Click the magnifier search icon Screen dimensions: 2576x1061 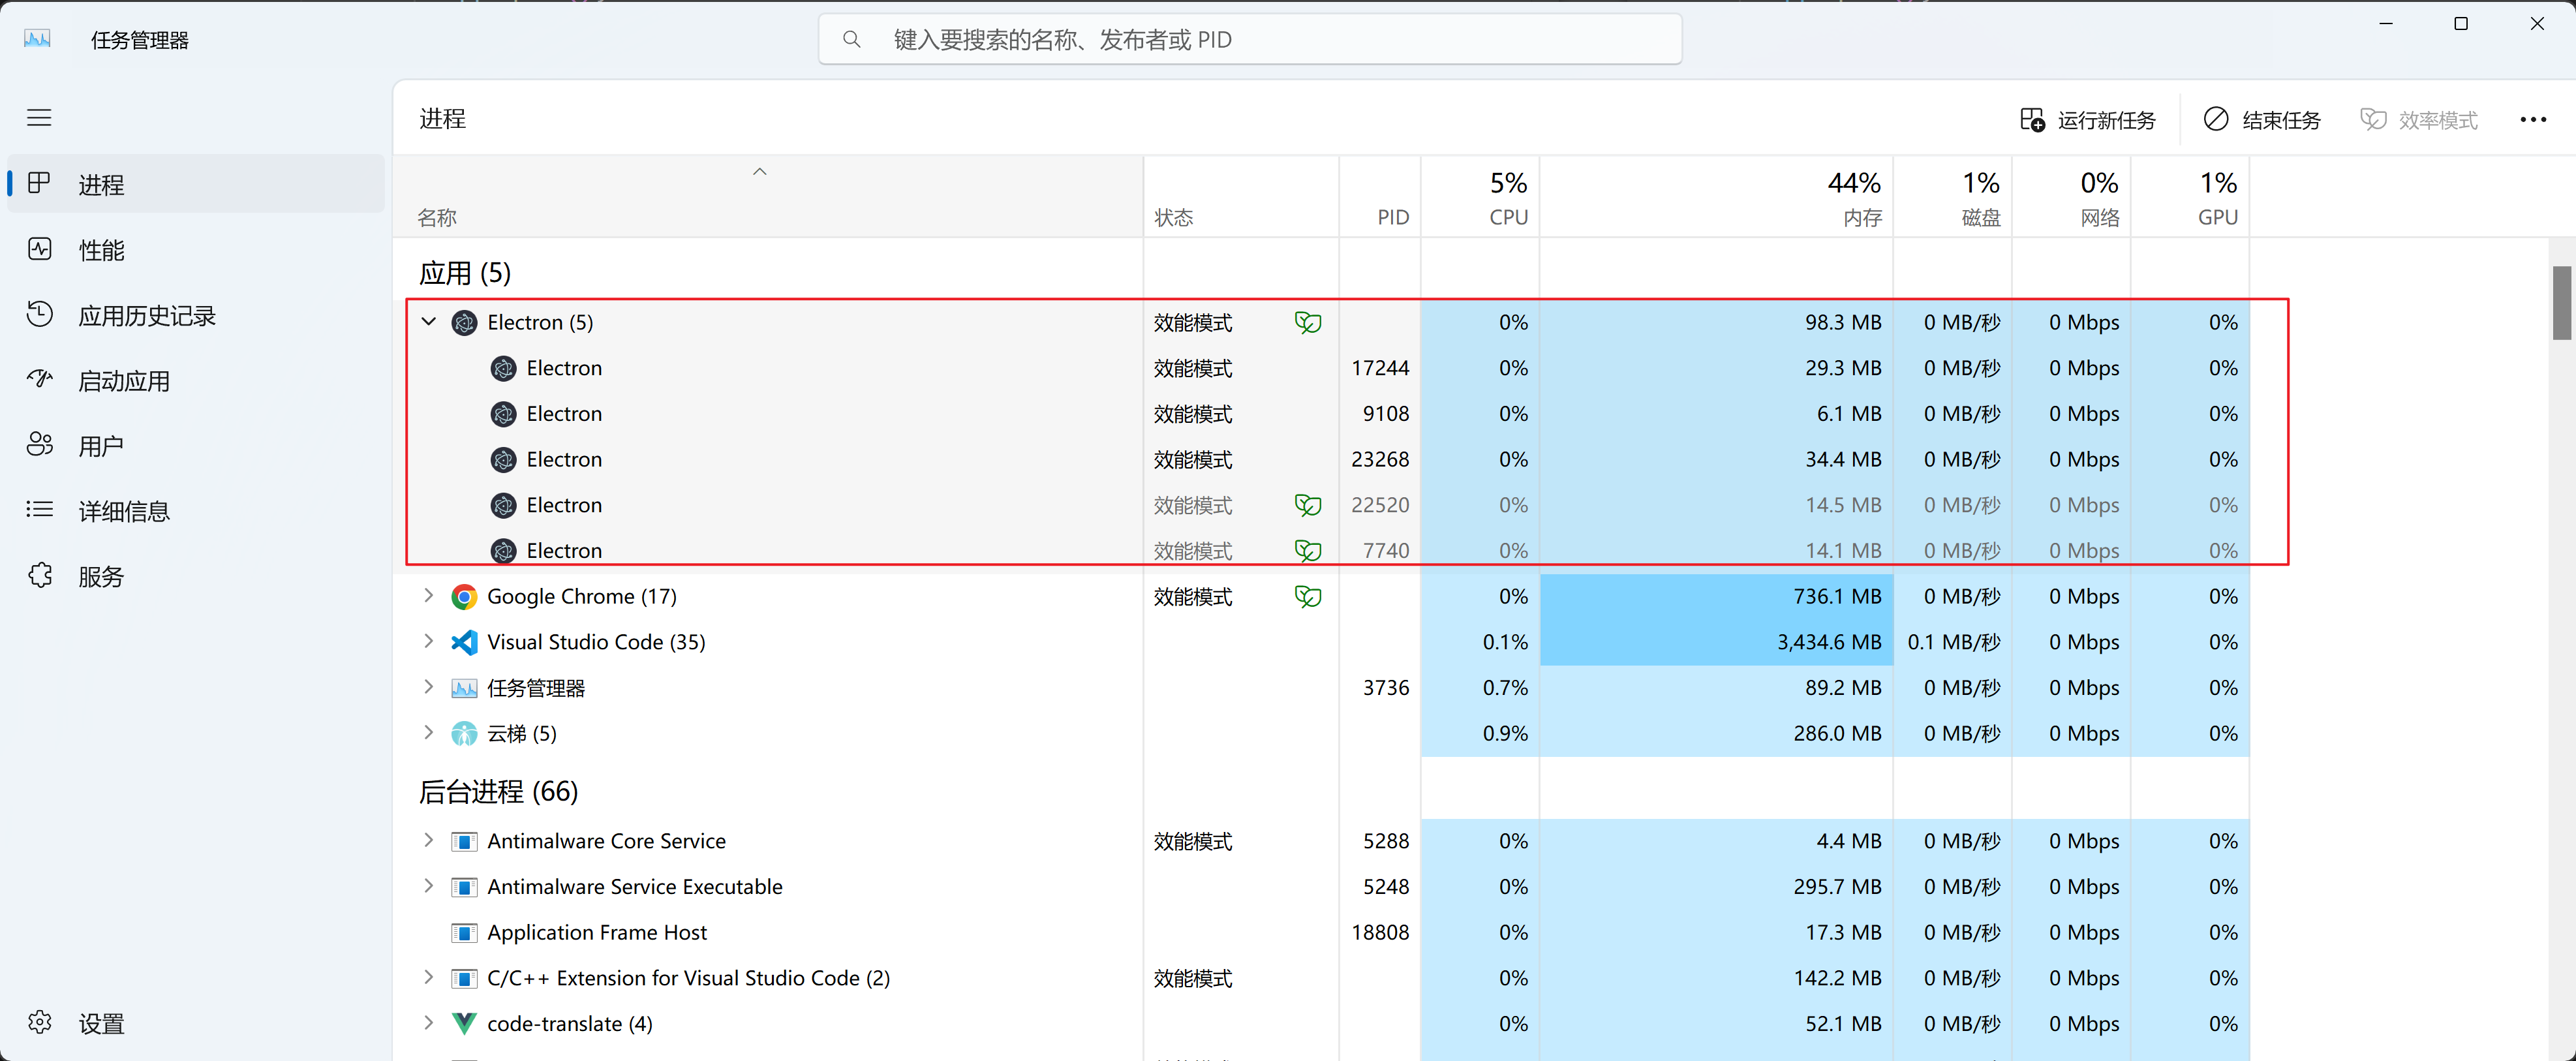852,40
